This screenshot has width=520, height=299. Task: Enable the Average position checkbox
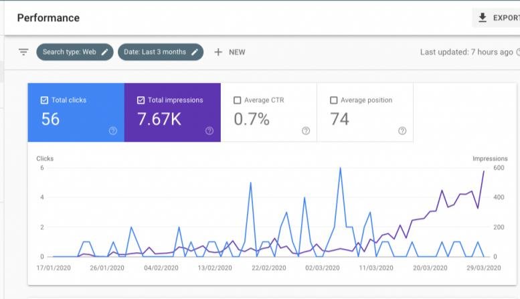coord(334,100)
